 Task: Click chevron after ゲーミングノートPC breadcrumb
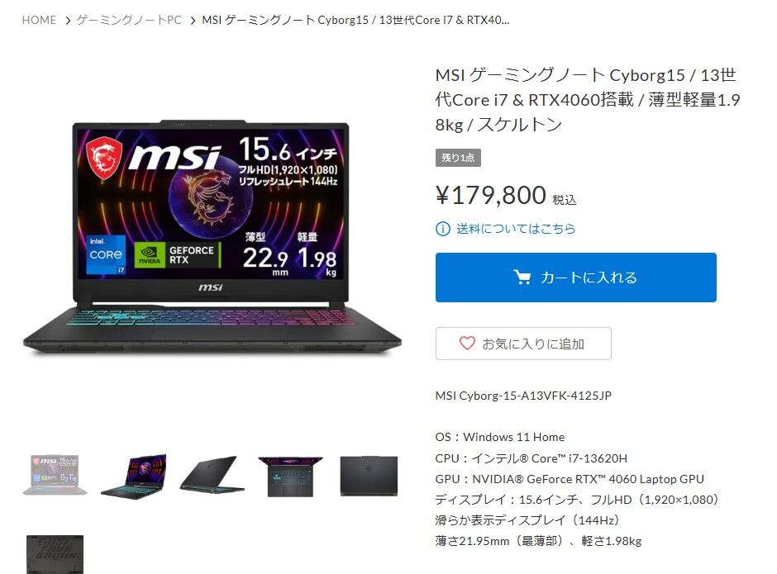(x=193, y=21)
